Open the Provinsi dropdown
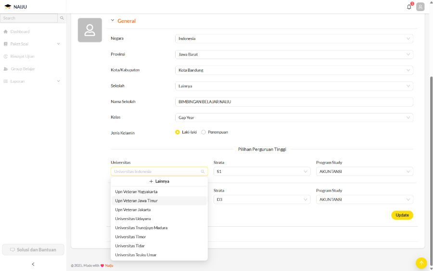433x271 pixels. [294, 54]
